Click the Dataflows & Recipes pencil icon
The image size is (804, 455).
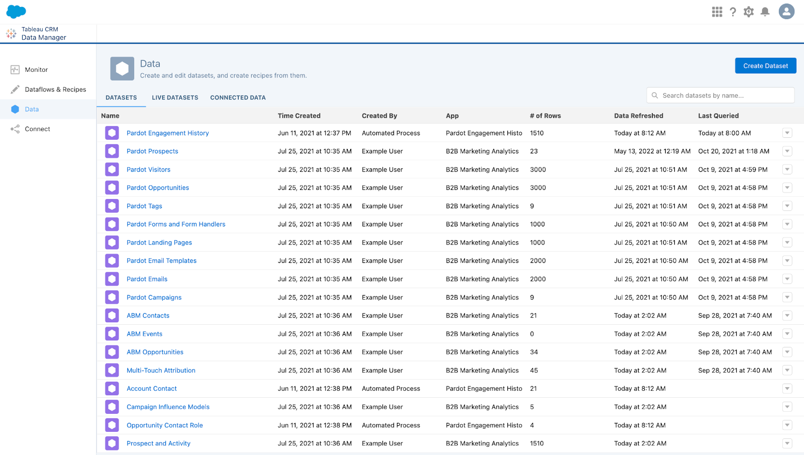tap(15, 89)
